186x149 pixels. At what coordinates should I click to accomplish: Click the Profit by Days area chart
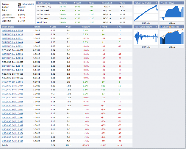[172, 13]
